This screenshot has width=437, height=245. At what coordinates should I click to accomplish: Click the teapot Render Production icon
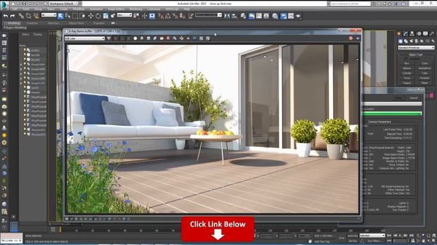(298, 16)
